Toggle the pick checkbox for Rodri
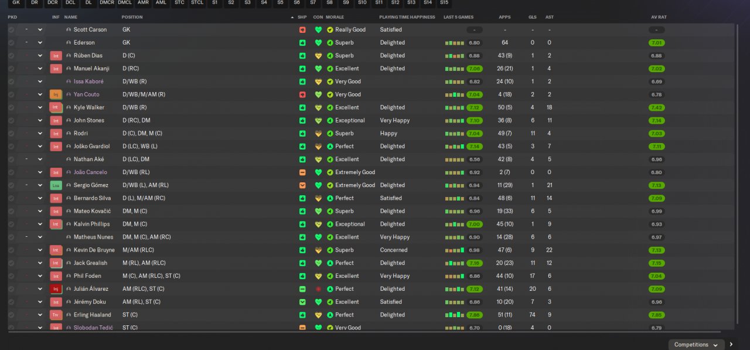Screen dimensions: 750x350 click(x=11, y=133)
